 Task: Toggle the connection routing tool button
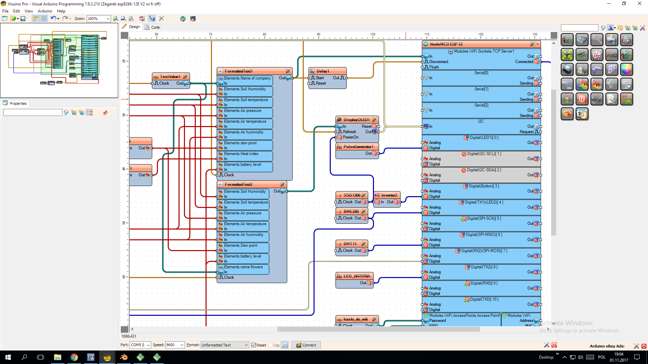tap(152, 19)
